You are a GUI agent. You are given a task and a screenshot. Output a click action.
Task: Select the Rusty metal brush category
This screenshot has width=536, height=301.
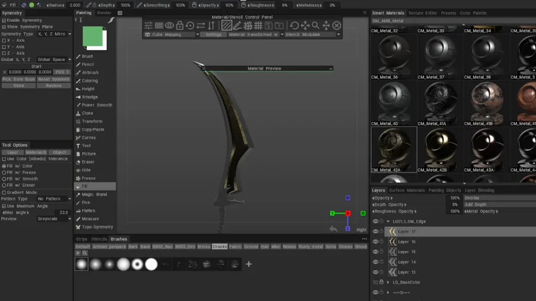tap(310, 247)
